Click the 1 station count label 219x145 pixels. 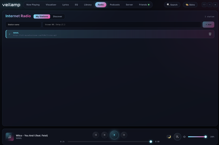(x=209, y=17)
